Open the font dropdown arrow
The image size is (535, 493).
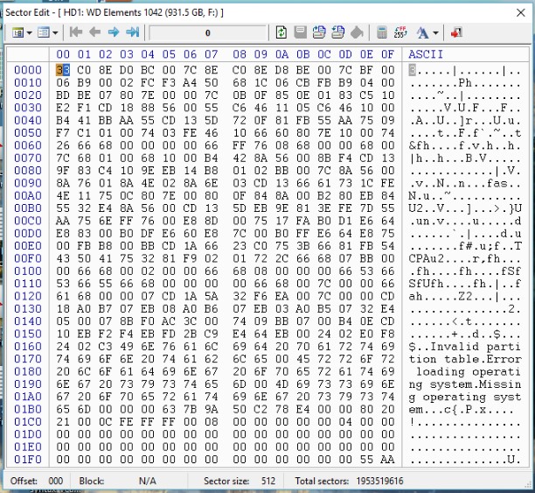point(435,33)
